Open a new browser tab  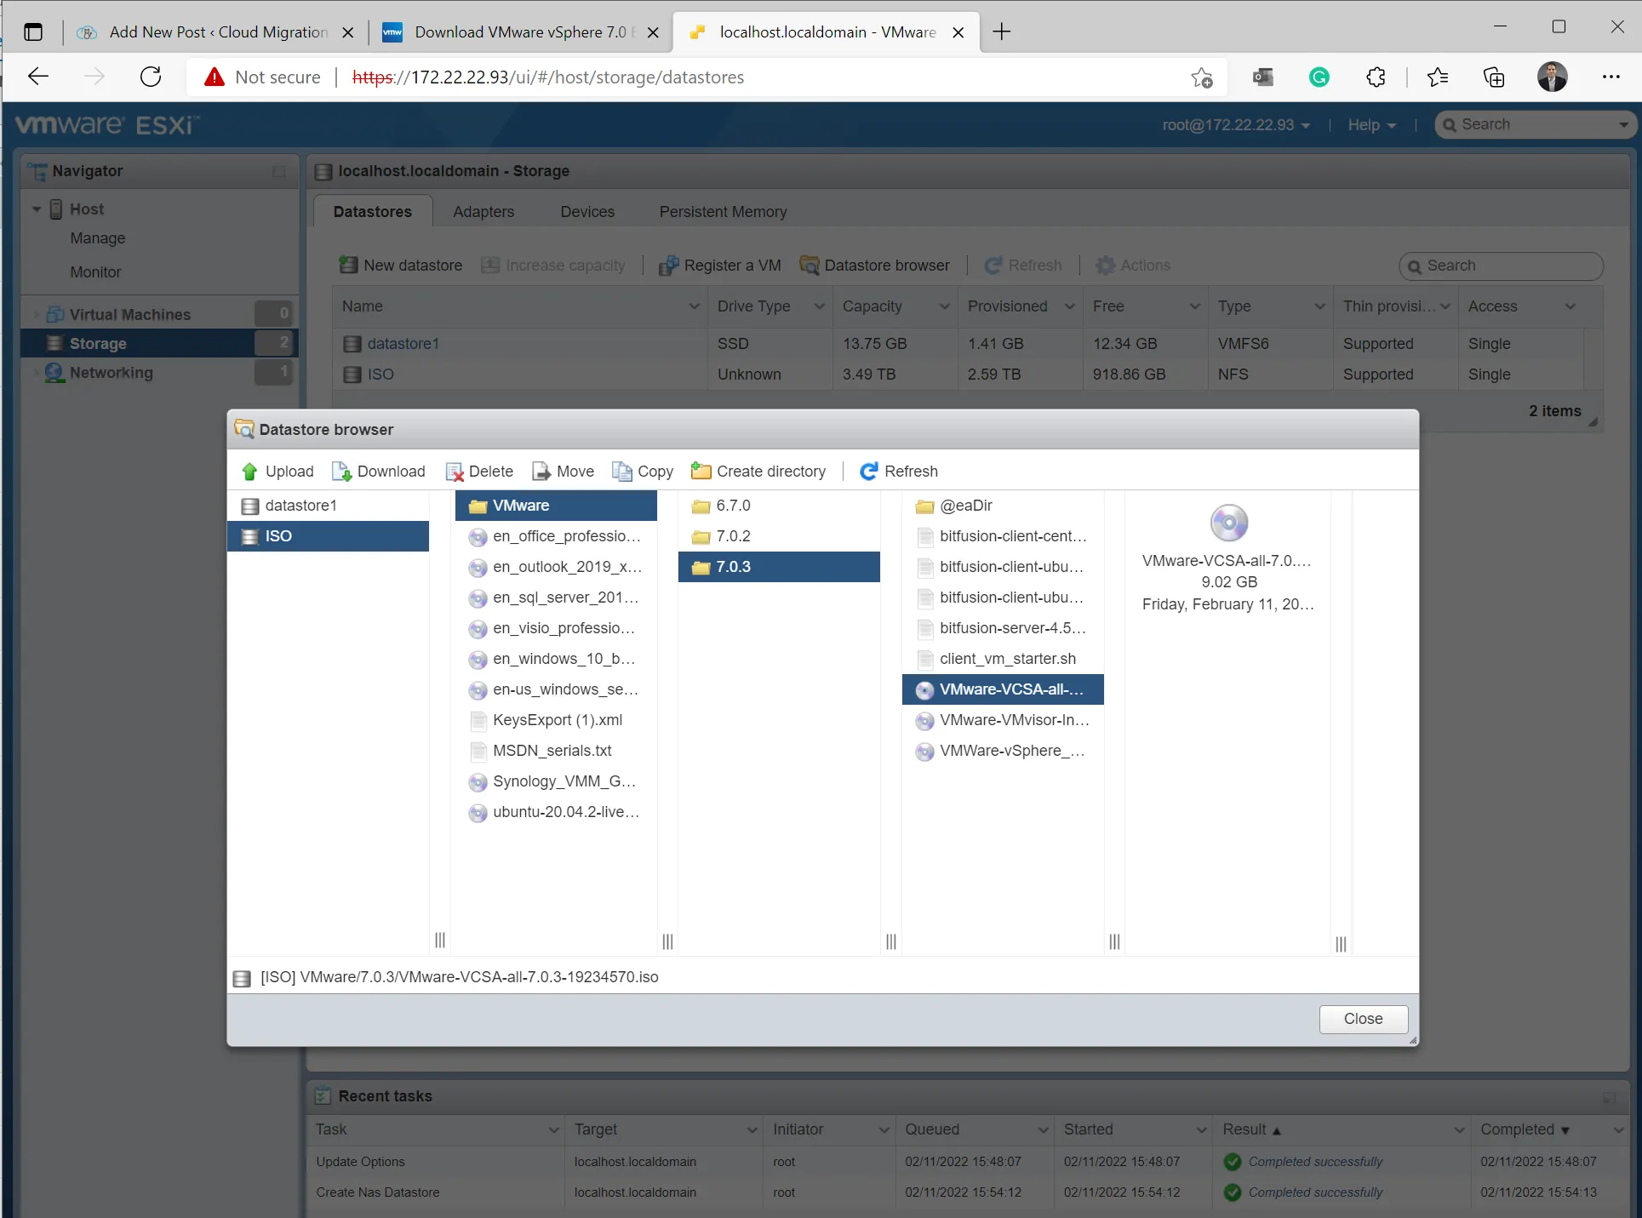tap(1002, 32)
